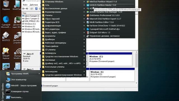Click the Run start menu icon
This screenshot has width=179, height=101.
[x=8, y=97]
